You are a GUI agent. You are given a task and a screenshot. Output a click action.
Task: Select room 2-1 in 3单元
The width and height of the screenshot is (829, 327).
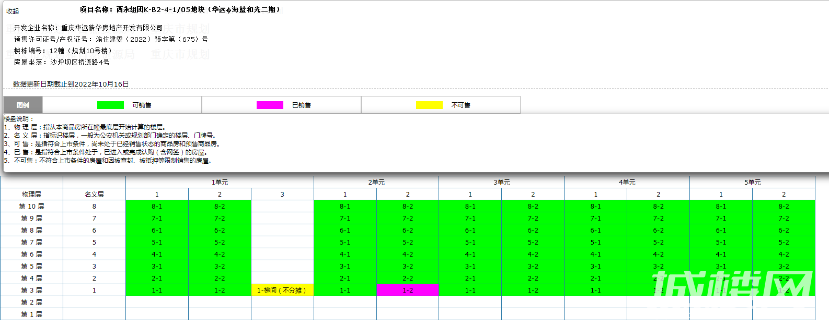point(470,278)
